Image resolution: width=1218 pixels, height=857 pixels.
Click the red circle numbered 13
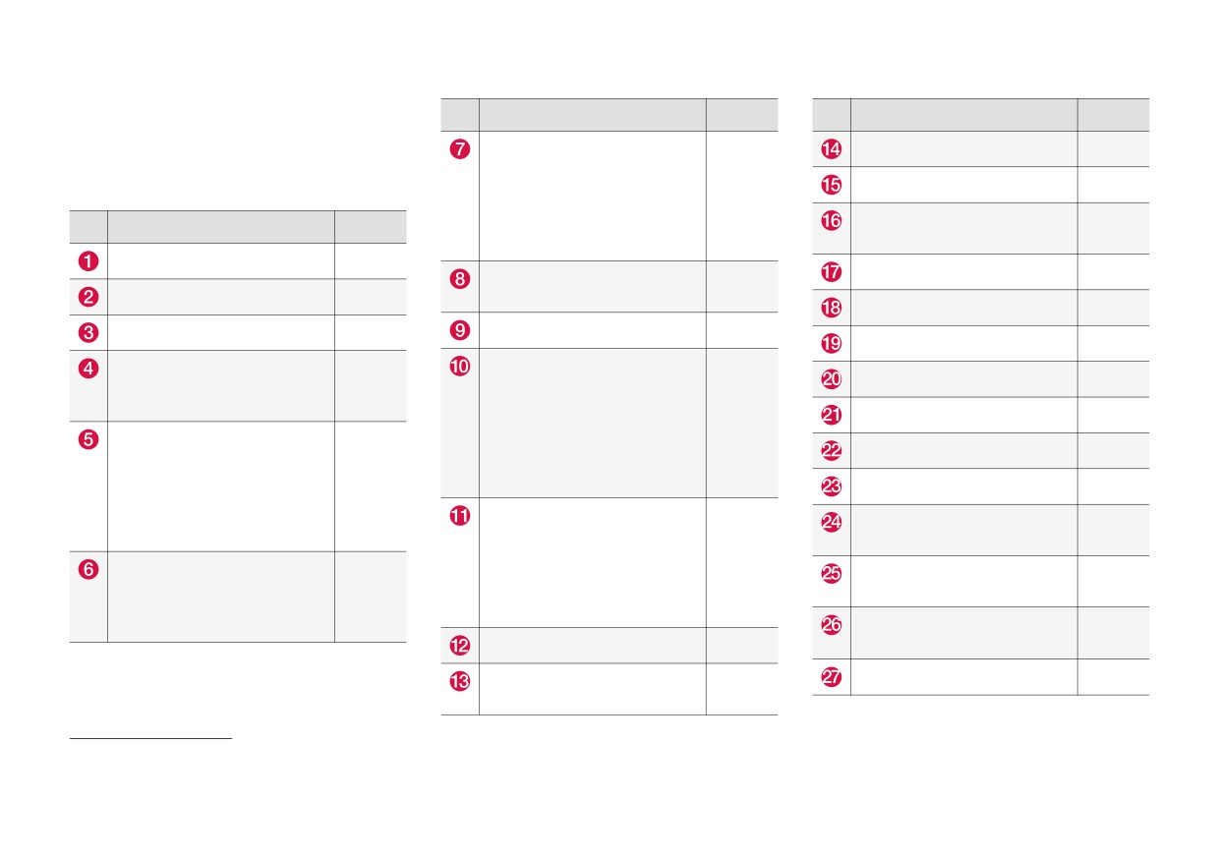(460, 681)
